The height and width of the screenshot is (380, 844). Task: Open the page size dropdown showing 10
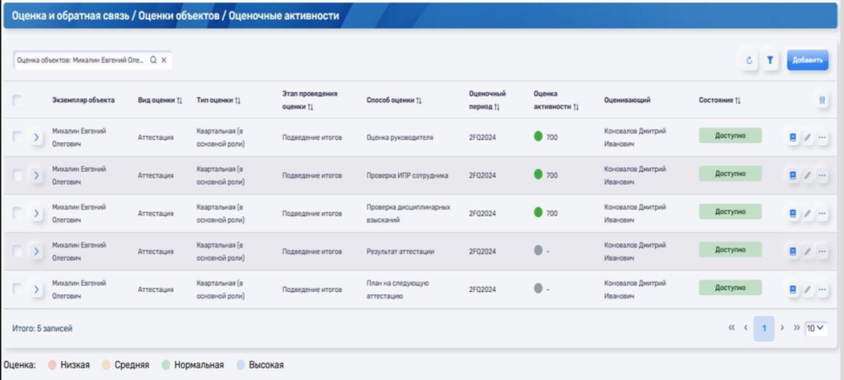[815, 328]
